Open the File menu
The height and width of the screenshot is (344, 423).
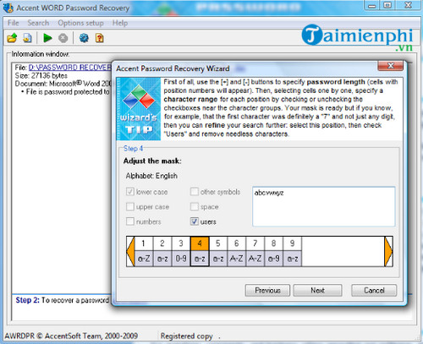pos(14,23)
